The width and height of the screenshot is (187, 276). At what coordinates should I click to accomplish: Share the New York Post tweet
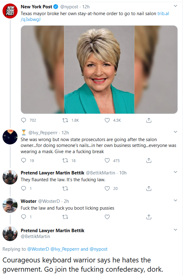coord(149,120)
